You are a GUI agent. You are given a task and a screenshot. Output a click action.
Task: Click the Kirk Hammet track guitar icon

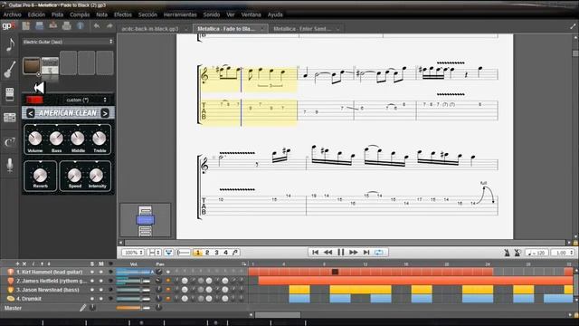10,272
